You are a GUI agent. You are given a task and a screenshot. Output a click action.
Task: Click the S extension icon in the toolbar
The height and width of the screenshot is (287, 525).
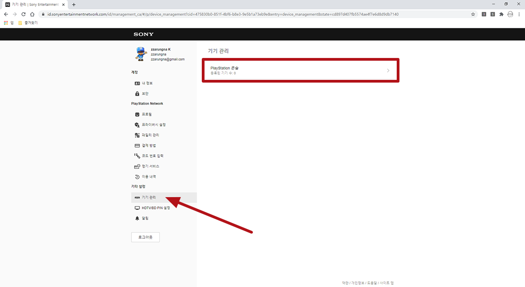coord(493,15)
